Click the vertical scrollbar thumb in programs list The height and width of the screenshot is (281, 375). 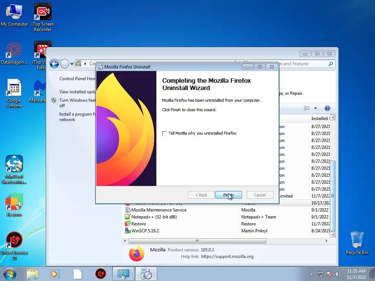coord(333,196)
